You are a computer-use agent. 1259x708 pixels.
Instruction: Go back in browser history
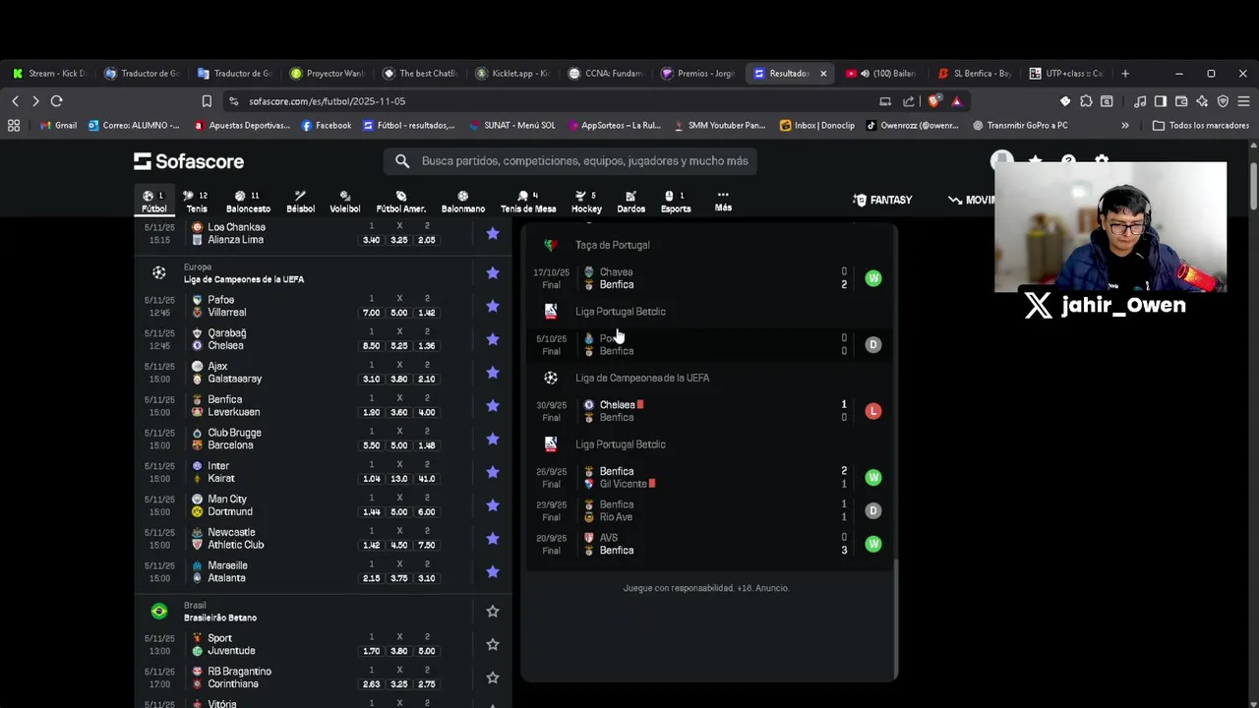pyautogui.click(x=15, y=101)
